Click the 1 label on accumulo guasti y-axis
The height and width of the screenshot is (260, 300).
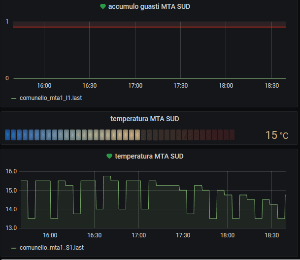[x=7, y=22]
